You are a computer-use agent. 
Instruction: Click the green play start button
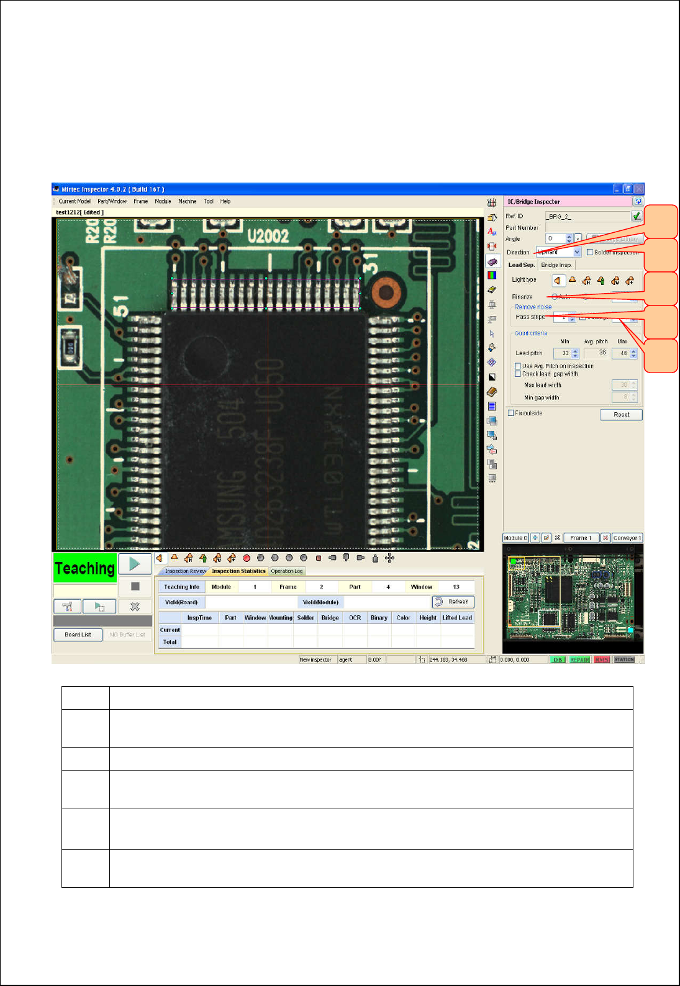pyautogui.click(x=135, y=564)
